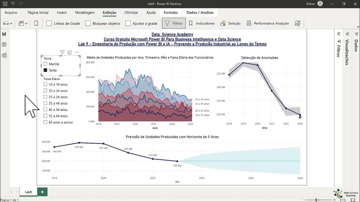Click the Entrar sign-in button

click(x=311, y=4)
